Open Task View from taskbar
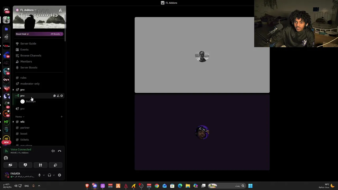The width and height of the screenshot is (338, 190). (x=203, y=186)
